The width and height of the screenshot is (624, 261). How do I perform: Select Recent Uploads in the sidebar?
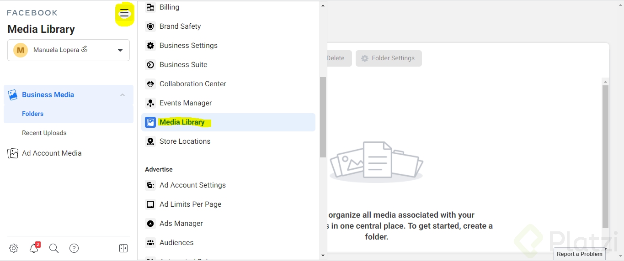(69, 133)
